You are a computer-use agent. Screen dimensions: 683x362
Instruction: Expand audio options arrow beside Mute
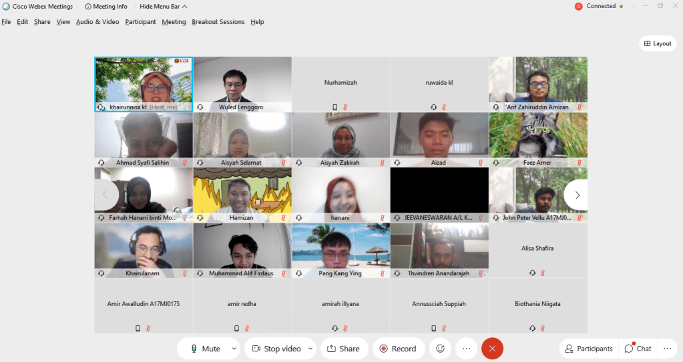click(234, 348)
